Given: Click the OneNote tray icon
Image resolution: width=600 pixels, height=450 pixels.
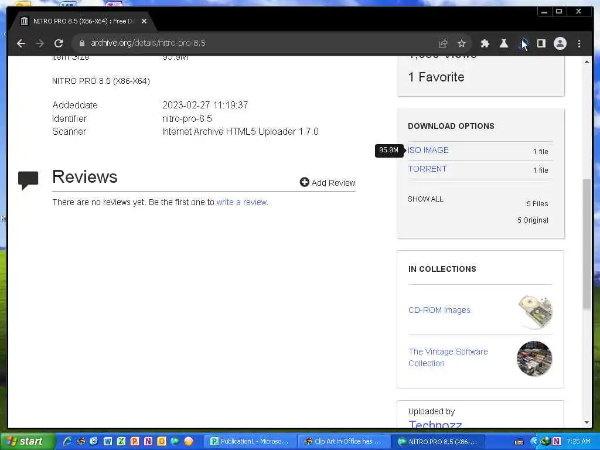Looking at the screenshot, I should (557, 441).
